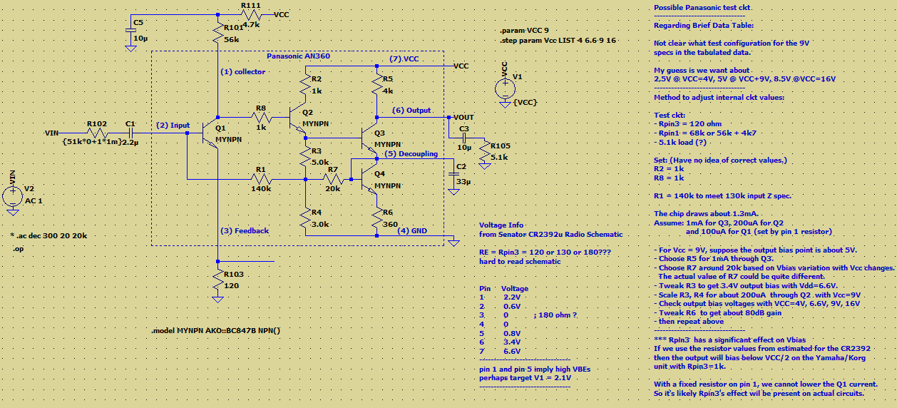The width and height of the screenshot is (897, 408).
Task: Select capacitor C1 2.2µ
Action: point(131,133)
